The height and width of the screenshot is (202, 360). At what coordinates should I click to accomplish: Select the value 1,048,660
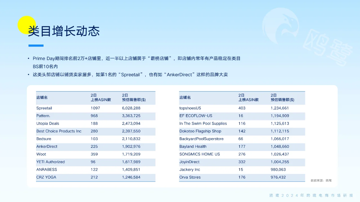pyautogui.click(x=280, y=146)
